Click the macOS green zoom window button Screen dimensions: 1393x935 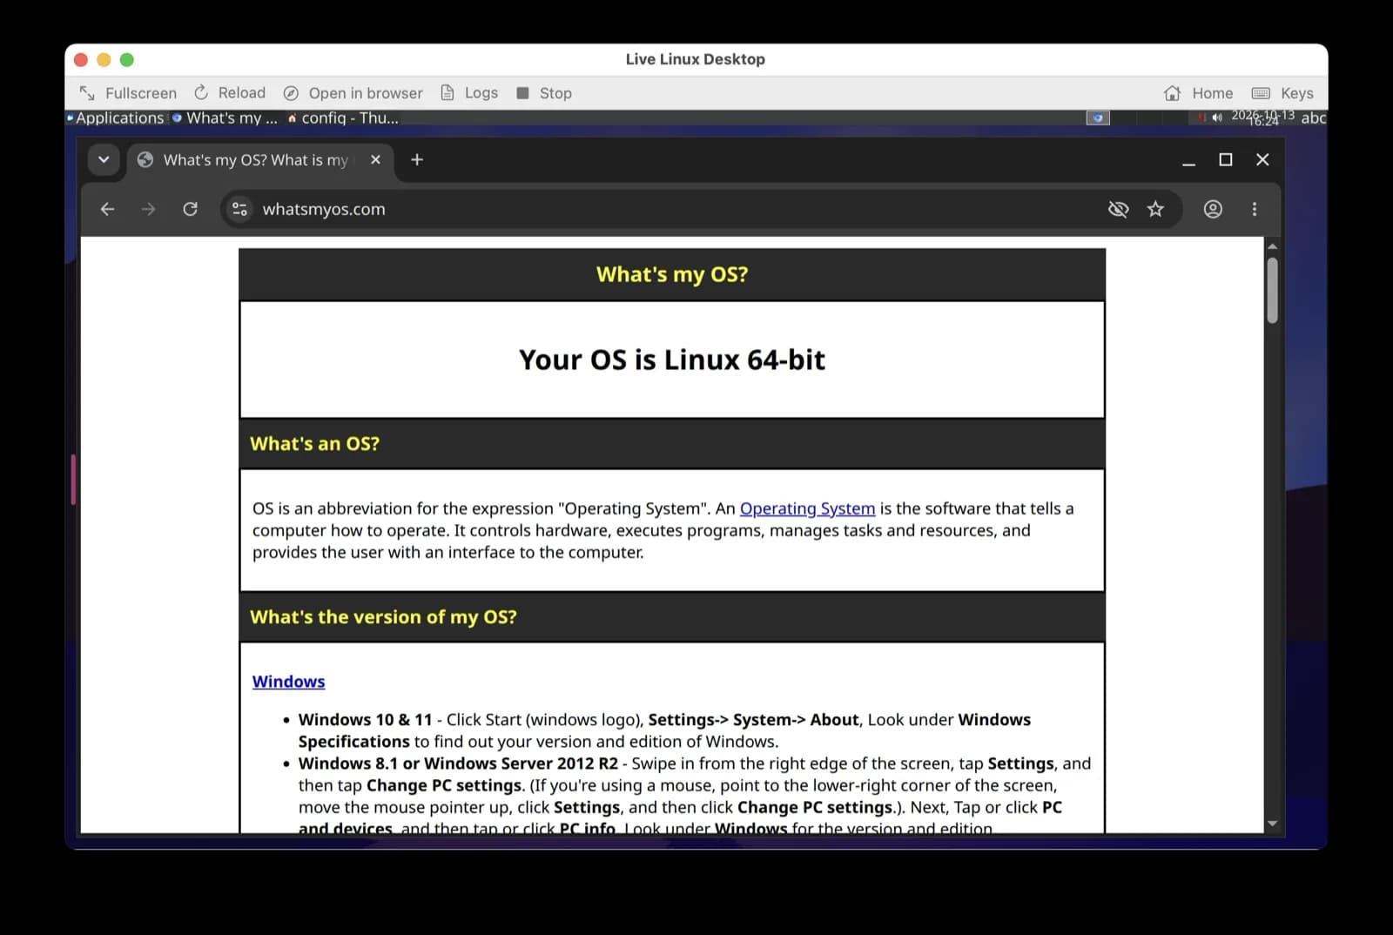click(127, 59)
